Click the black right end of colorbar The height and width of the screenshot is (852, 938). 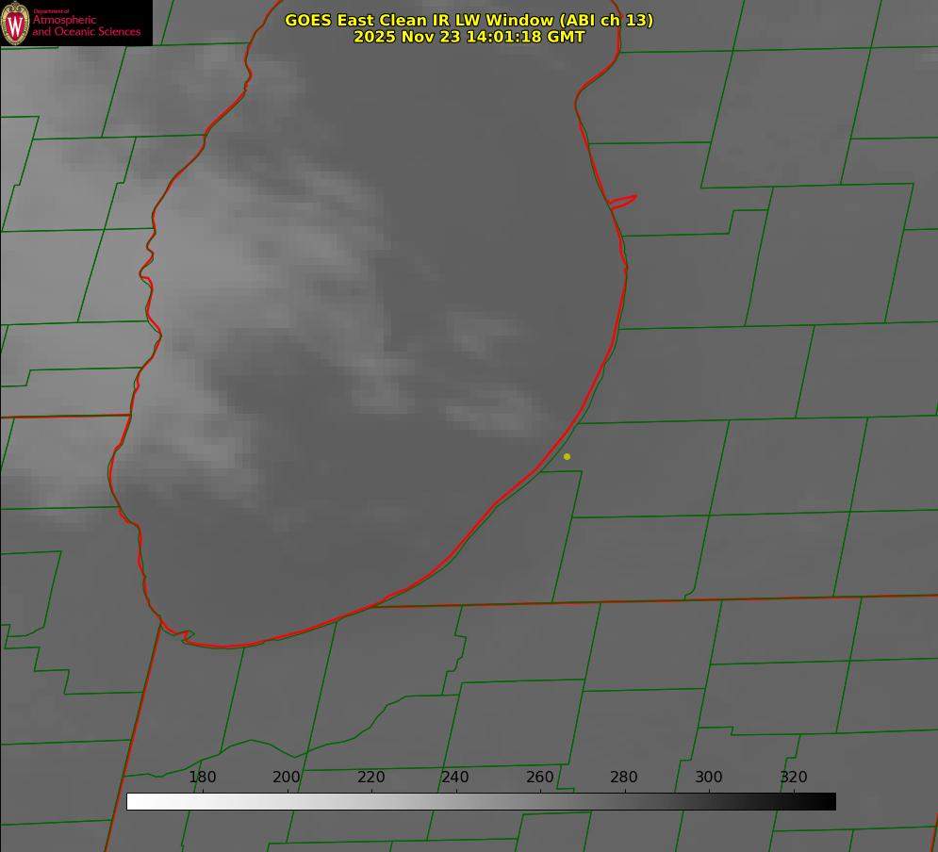click(x=829, y=802)
